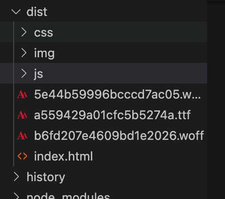Click the HTML brackets icon beside index.html
Image resolution: width=225 pixels, height=199 pixels.
click(x=22, y=156)
